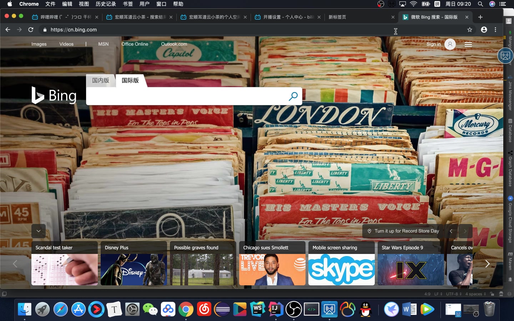The height and width of the screenshot is (321, 514).
Task: Open Spotlight search in the menu bar
Action: [480, 4]
